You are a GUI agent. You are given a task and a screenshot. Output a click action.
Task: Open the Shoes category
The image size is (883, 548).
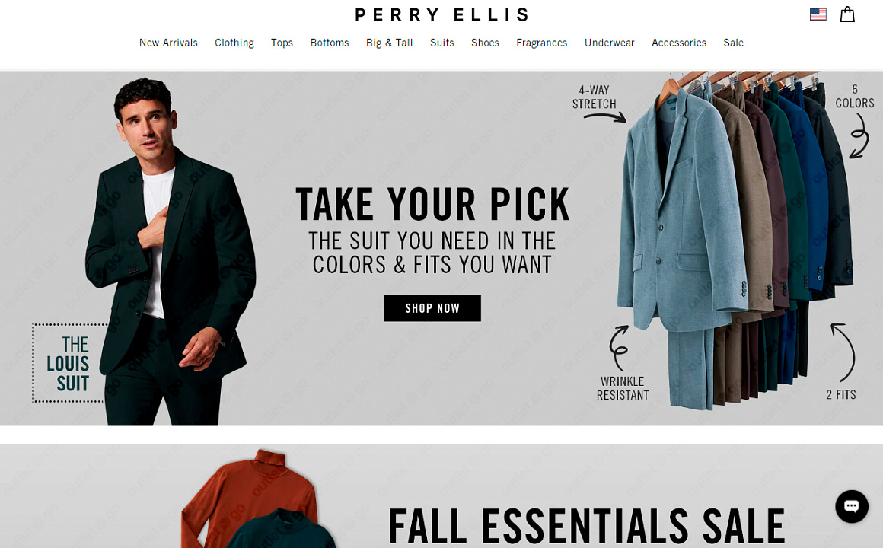tap(485, 43)
